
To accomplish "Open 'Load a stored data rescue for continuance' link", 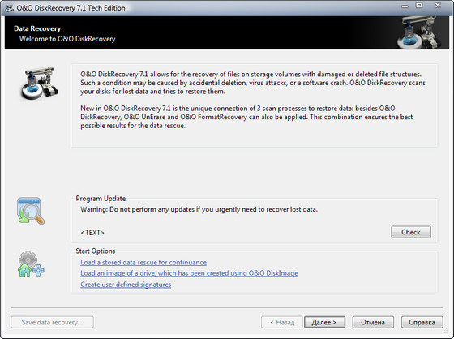I will pos(143,262).
